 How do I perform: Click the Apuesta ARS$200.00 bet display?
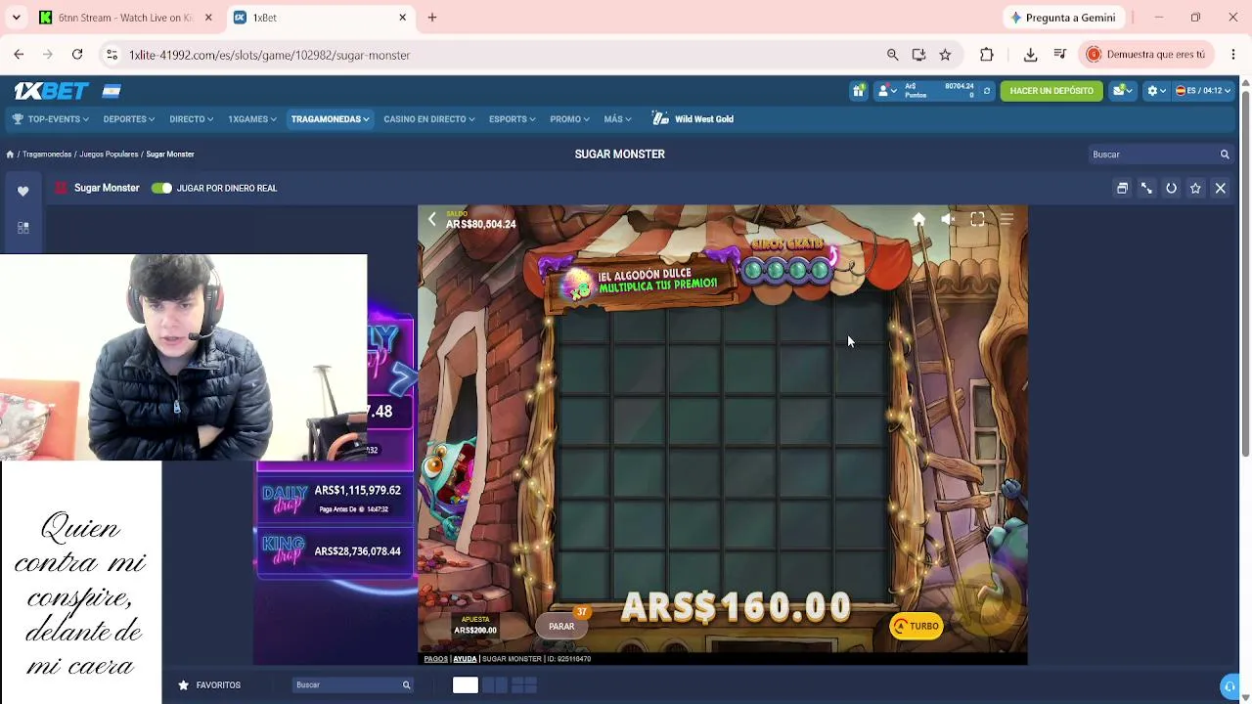[x=475, y=626]
